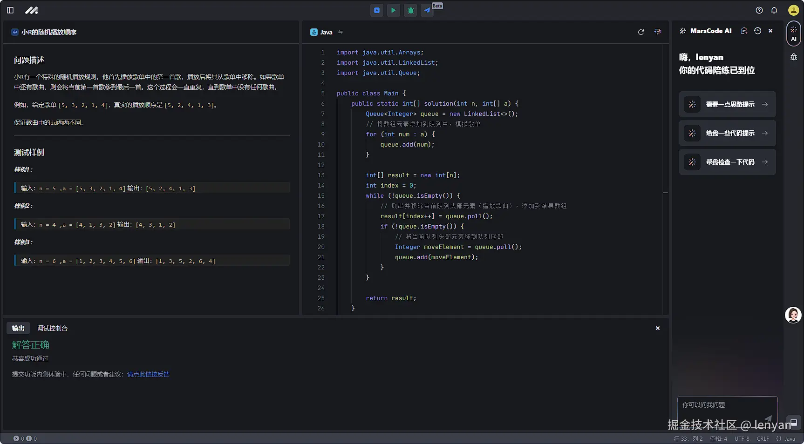Screen dimensions: 804x444
Task: Open the Java language switcher
Action: 327,32
